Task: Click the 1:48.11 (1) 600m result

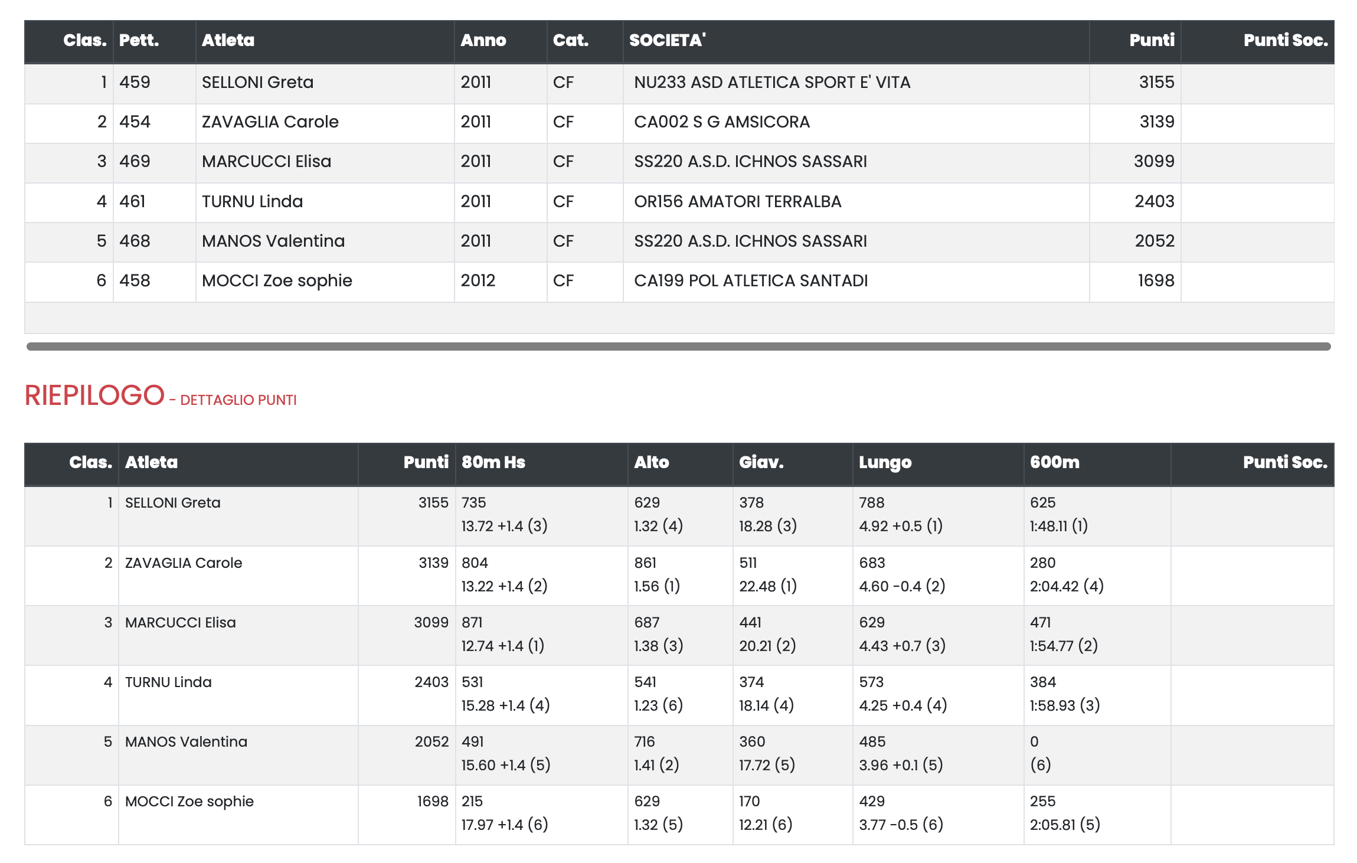Action: (x=1059, y=525)
